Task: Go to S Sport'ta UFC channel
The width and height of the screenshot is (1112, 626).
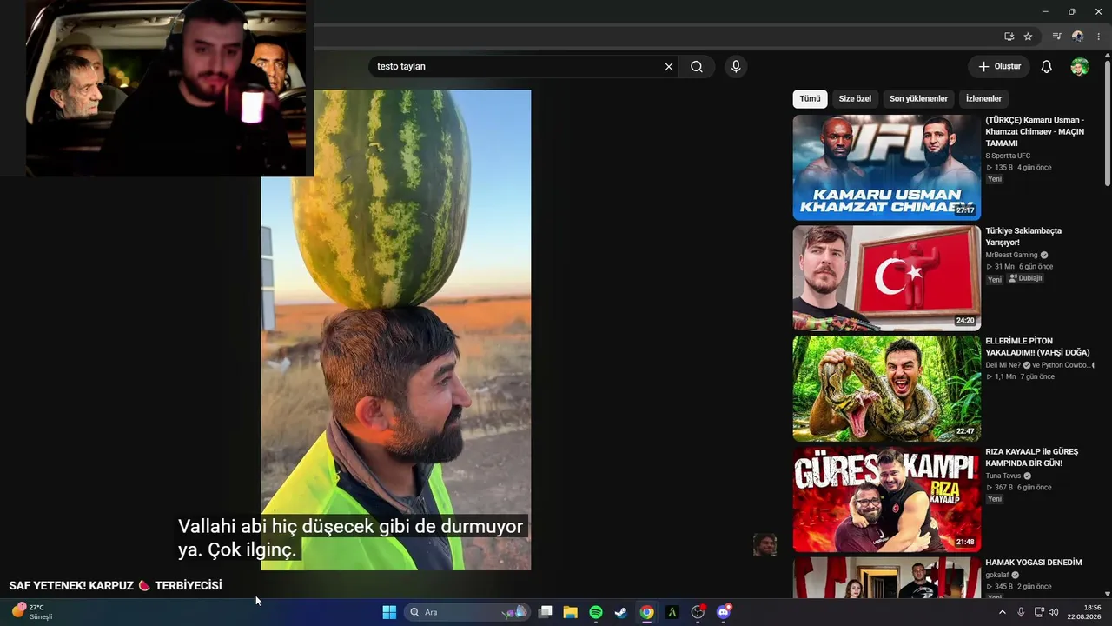Action: 1008,156
